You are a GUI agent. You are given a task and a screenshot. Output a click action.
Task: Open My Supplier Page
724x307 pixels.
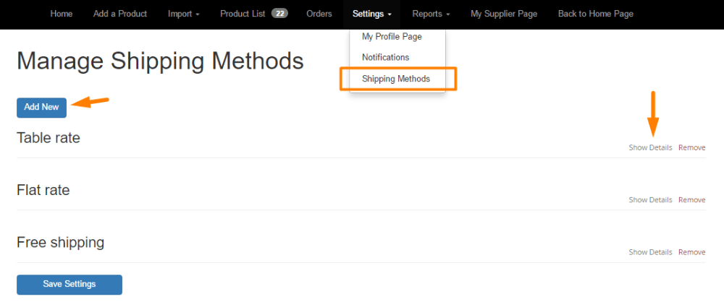click(504, 14)
